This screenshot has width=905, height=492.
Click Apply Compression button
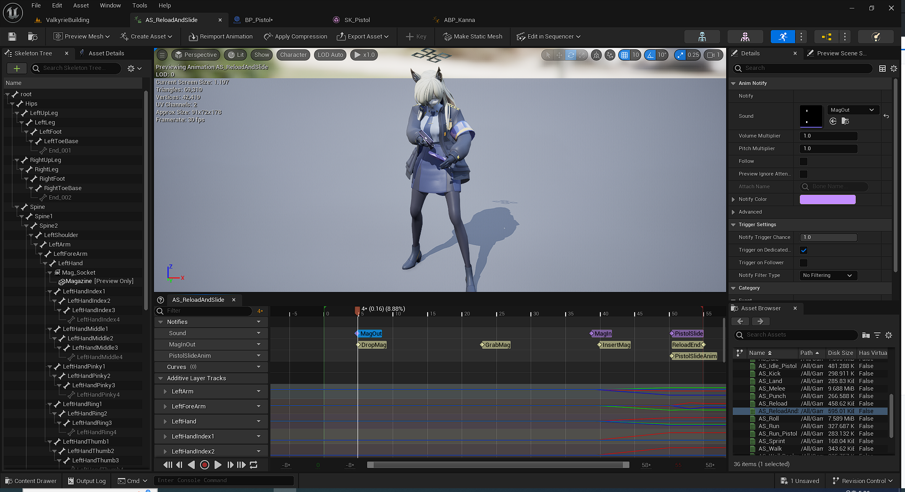click(x=295, y=37)
